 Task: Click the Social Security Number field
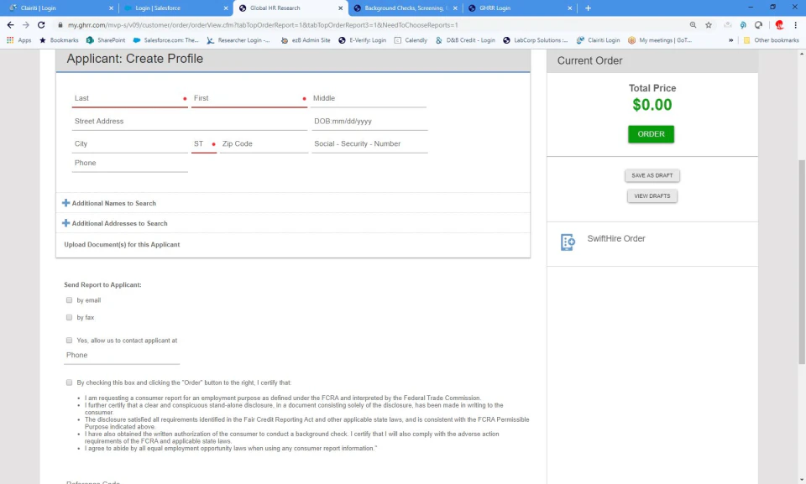click(x=369, y=144)
